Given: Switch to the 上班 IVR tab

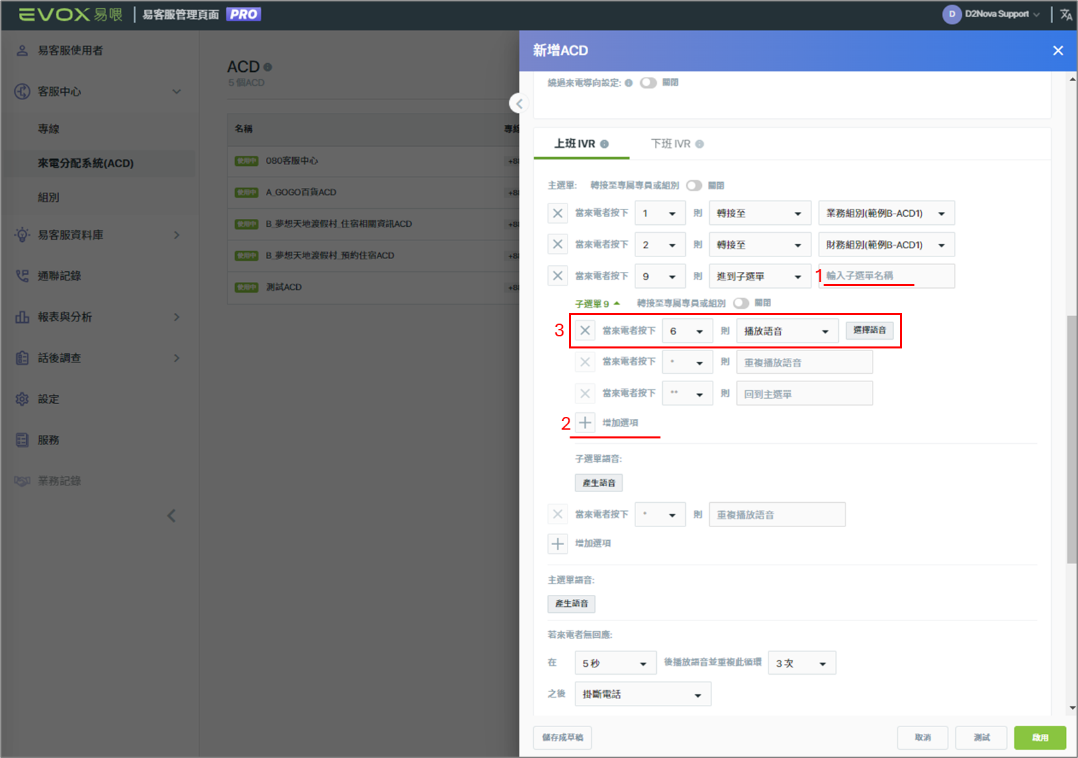Looking at the screenshot, I should [581, 144].
